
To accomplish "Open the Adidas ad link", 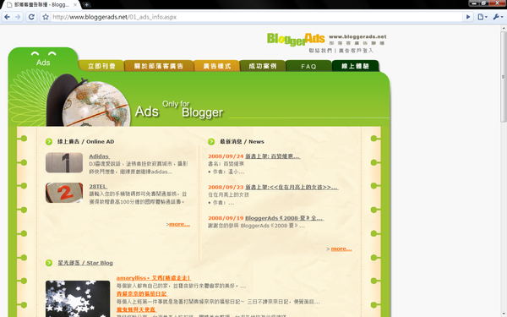I will pos(99,156).
